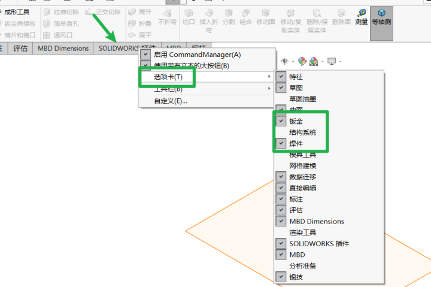Screen dimensions: 431x287
Task: Uncheck the 钣金 tab option
Action: 281,121
